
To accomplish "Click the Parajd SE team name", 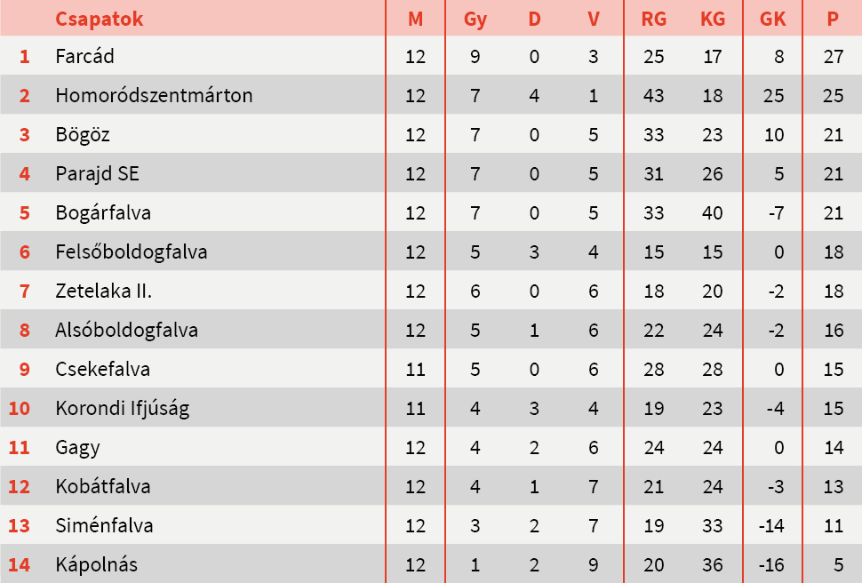I will point(97,173).
